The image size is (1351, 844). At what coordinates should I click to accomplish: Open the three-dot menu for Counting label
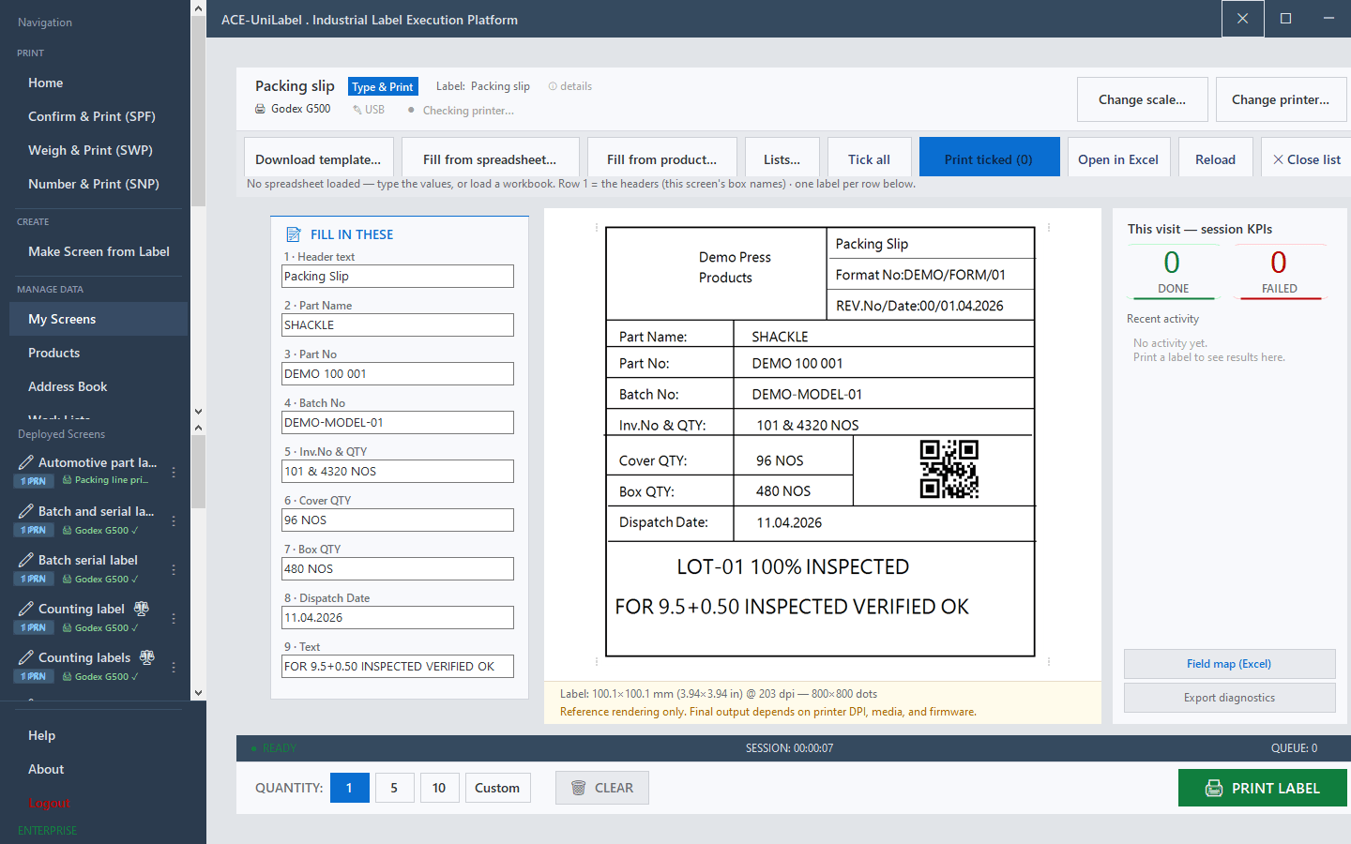point(174,618)
